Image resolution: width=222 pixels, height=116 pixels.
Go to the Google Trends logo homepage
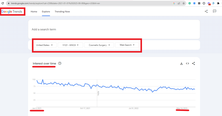click(x=12, y=12)
